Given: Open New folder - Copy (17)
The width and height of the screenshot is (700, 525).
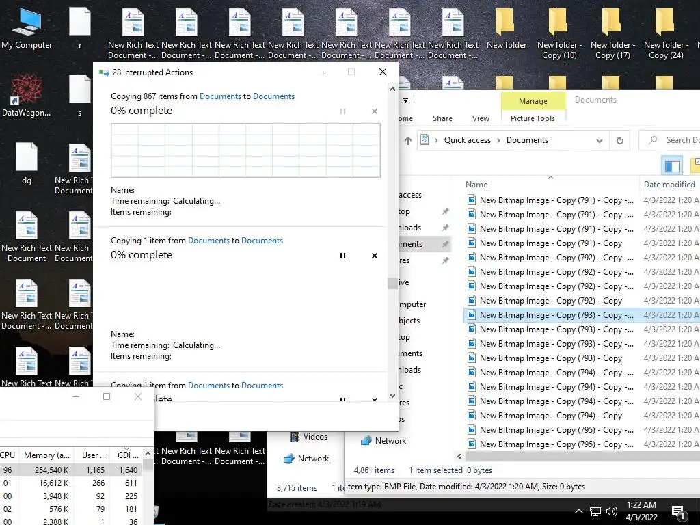Looking at the screenshot, I should point(612,33).
